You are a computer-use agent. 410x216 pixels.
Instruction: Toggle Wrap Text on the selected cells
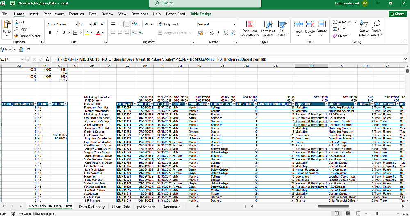pyautogui.click(x=168, y=24)
